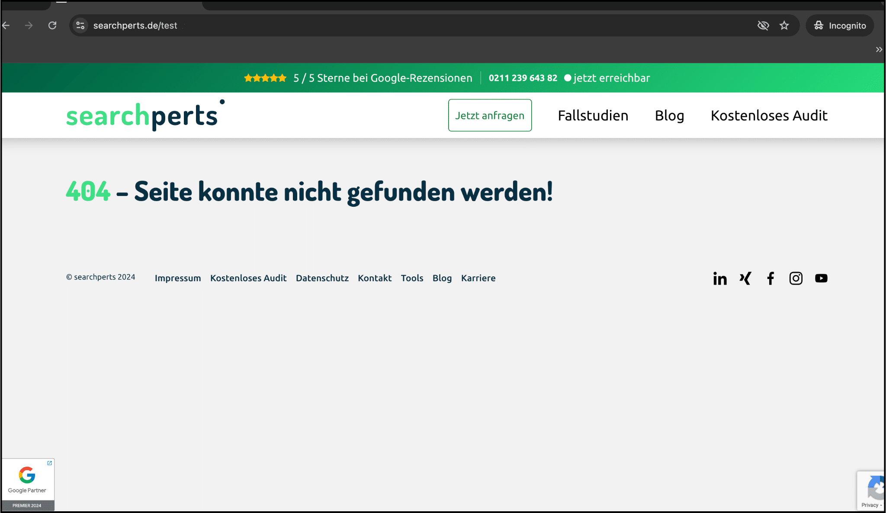Viewport: 886px width, 513px height.
Task: Open the LinkedIn icon in the footer
Action: tap(720, 278)
